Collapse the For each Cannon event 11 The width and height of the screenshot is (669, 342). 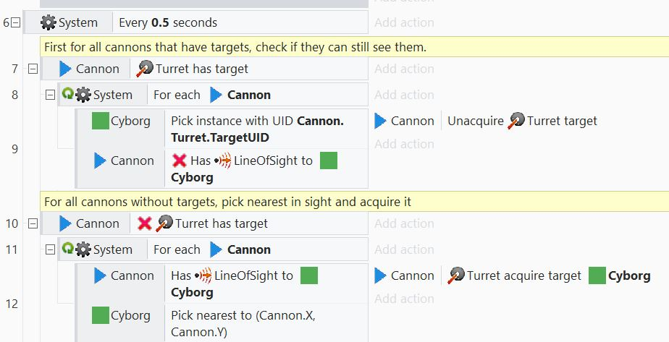click(x=51, y=249)
